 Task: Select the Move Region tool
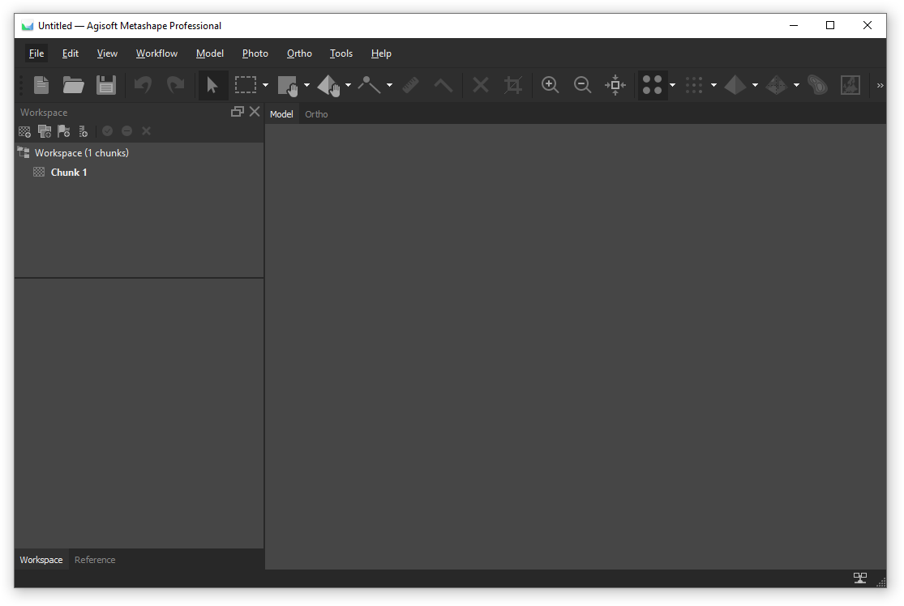click(287, 85)
